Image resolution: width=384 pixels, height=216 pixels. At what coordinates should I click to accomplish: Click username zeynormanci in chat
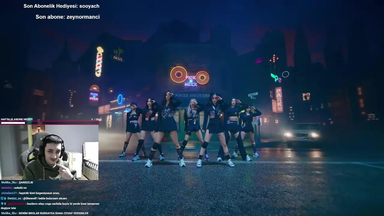16,204
